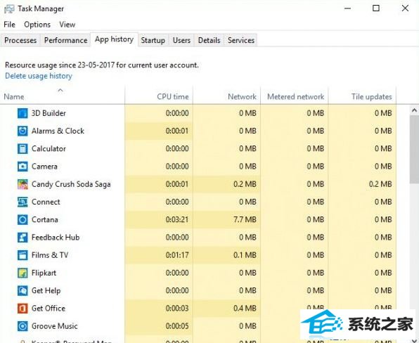
Task: Select the Feedback Hub name text
Action: [56, 237]
